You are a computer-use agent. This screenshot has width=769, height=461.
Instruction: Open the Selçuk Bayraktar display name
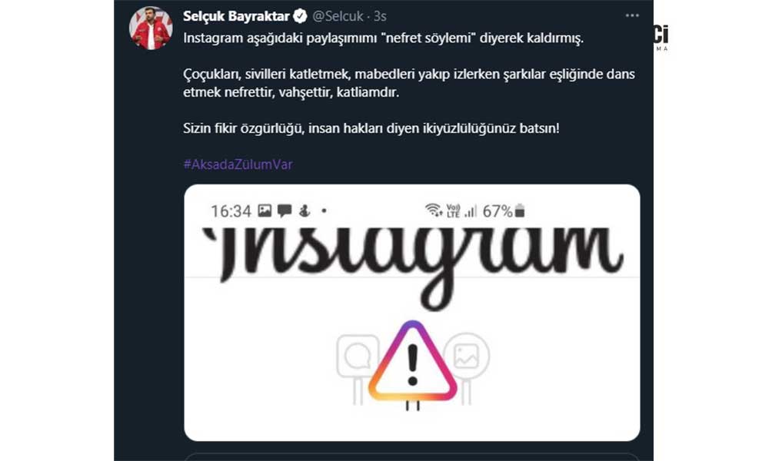click(236, 16)
